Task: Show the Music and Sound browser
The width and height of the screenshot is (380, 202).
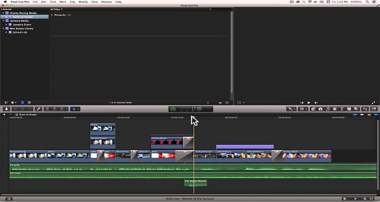Action: coord(328,109)
